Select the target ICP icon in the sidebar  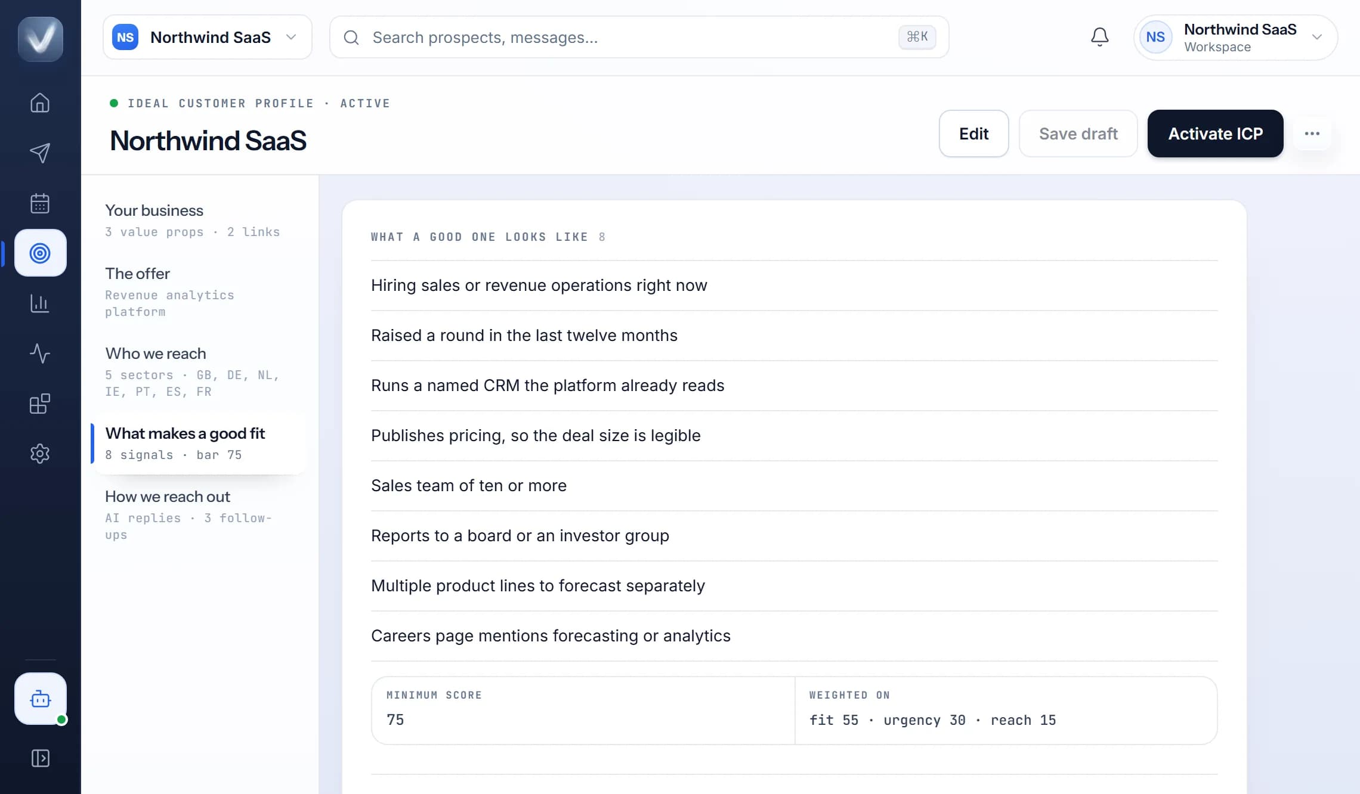coord(41,253)
